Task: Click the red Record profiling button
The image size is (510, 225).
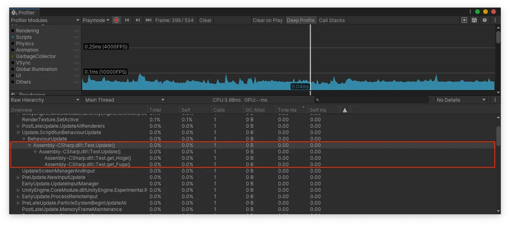Action: tap(116, 20)
